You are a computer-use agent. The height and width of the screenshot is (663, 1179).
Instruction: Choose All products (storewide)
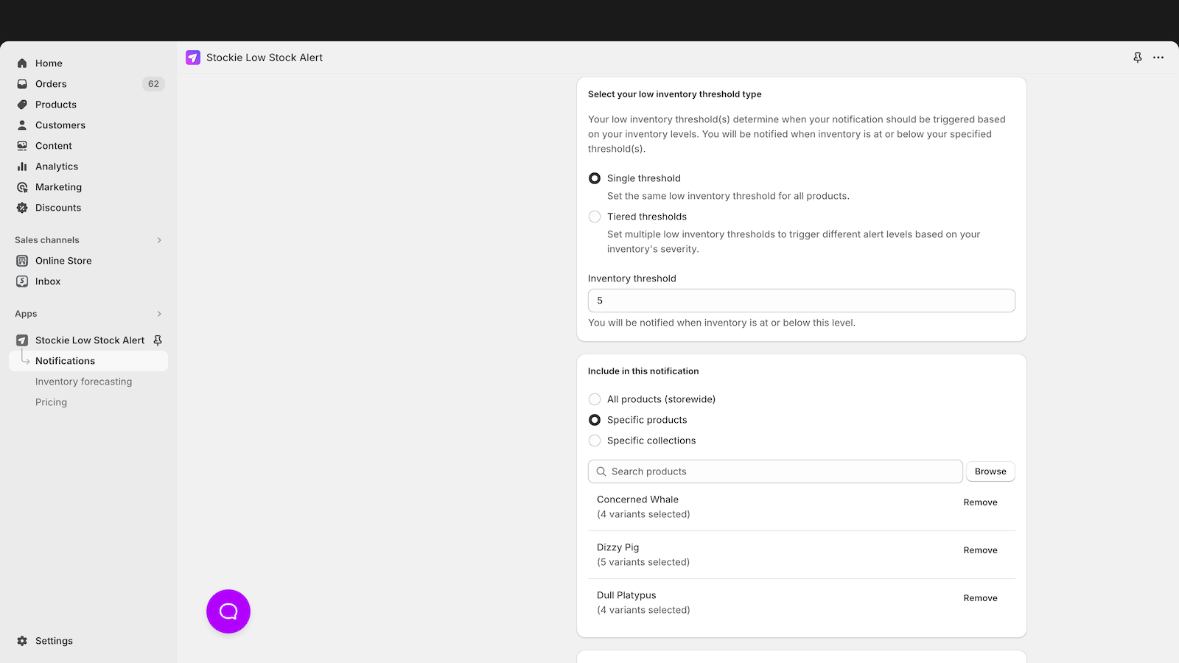point(595,399)
